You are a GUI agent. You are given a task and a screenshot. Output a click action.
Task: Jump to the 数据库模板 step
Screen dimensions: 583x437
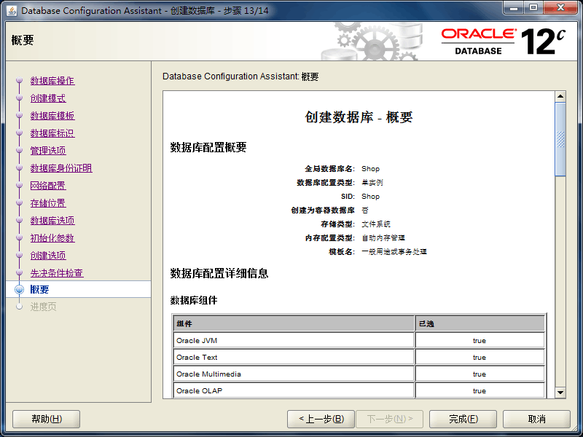52,116
